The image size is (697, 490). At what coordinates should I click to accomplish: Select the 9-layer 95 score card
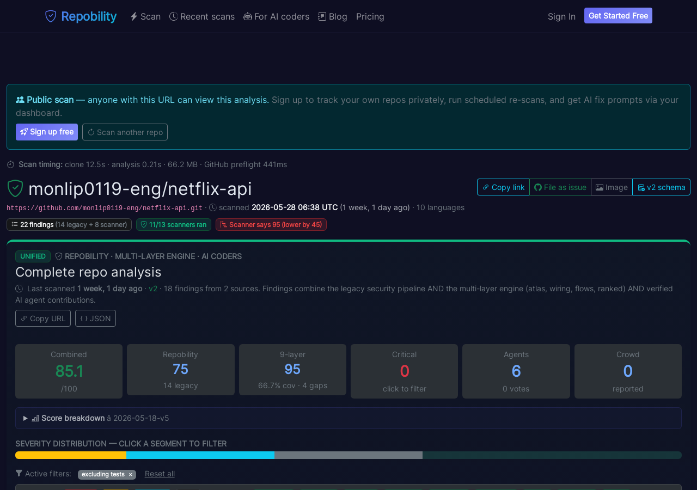(292, 370)
